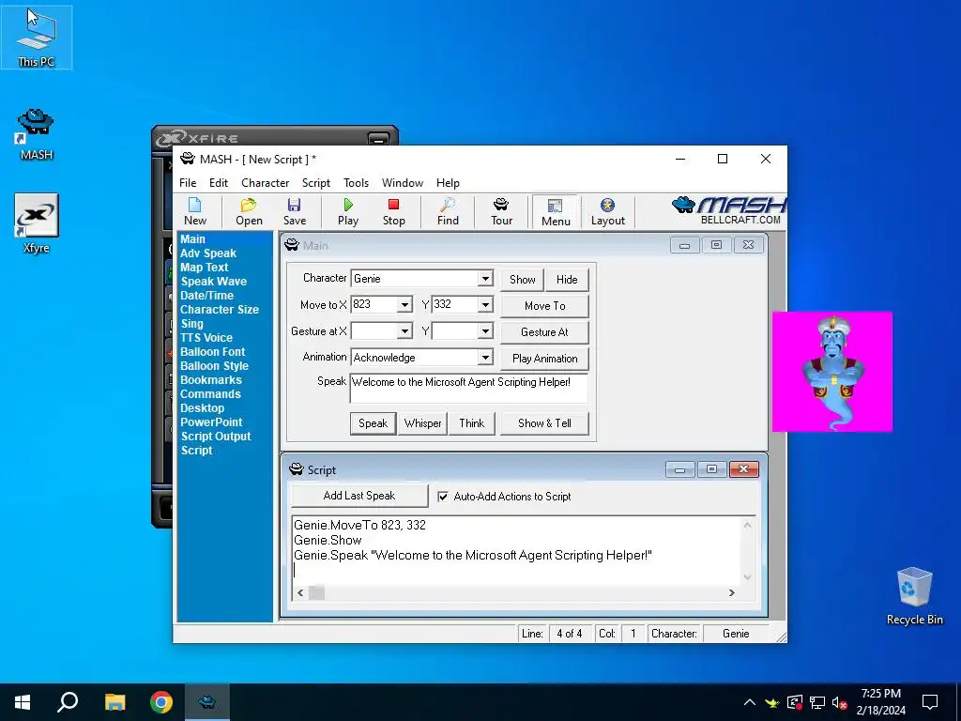Screen dimensions: 961x721
Task: Start the Tour from the toolbar
Action: 501,211
